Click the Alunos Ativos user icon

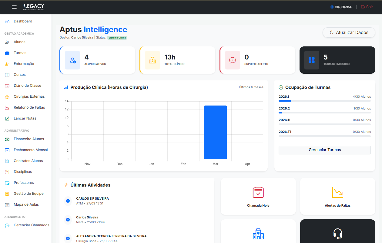pyautogui.click(x=72, y=60)
